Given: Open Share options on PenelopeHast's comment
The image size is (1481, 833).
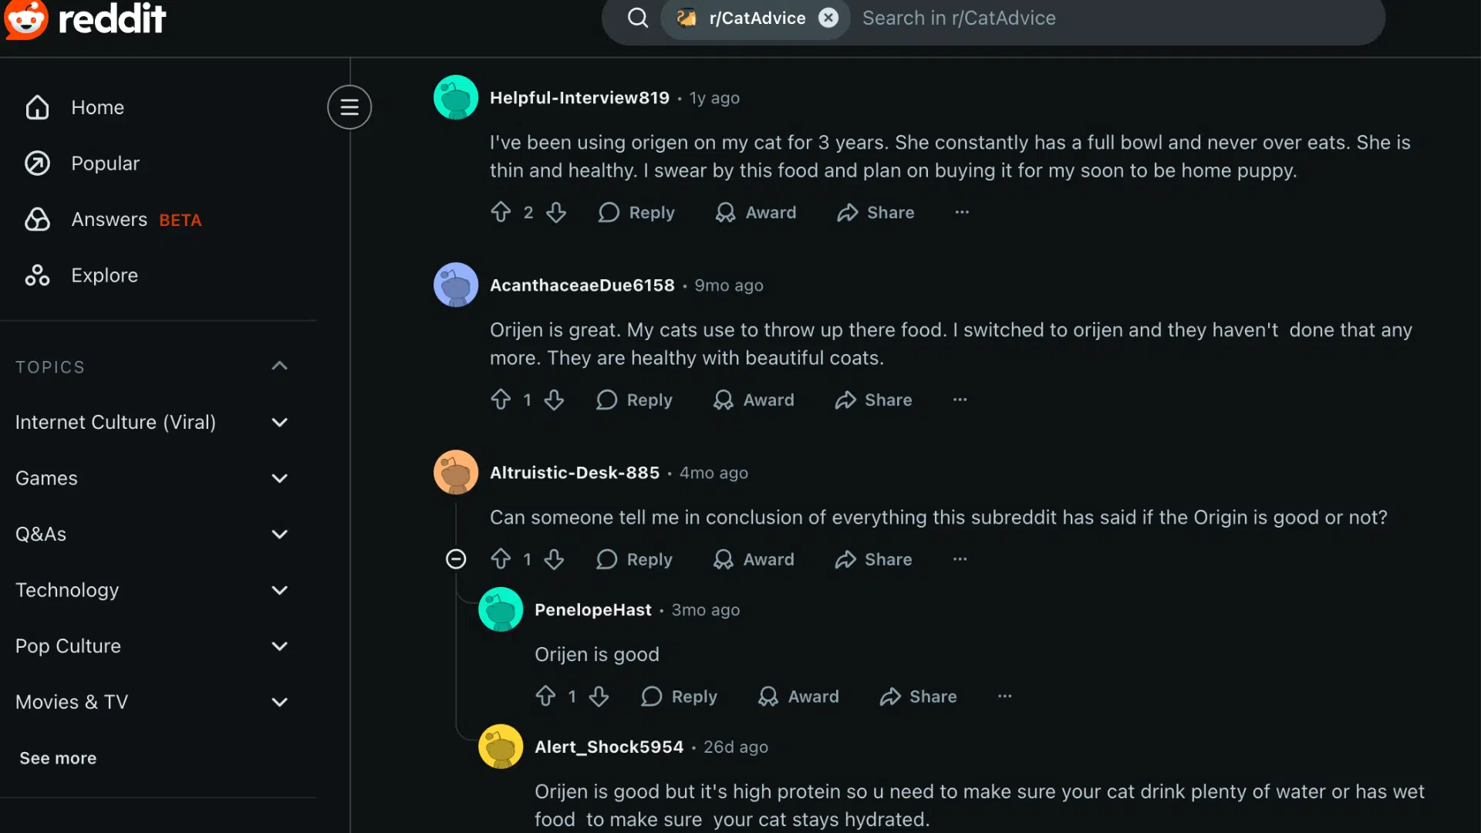Looking at the screenshot, I should [x=917, y=696].
